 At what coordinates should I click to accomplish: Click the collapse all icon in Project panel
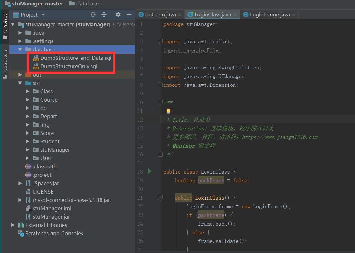tap(104, 15)
